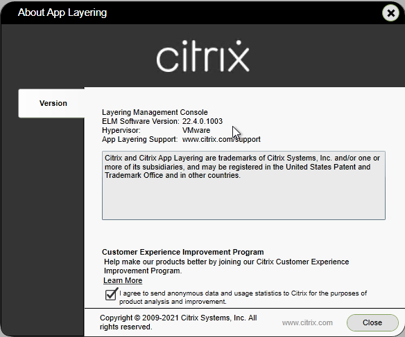Click the data agreement checkbox label text
405x337 pixels.
(x=243, y=298)
